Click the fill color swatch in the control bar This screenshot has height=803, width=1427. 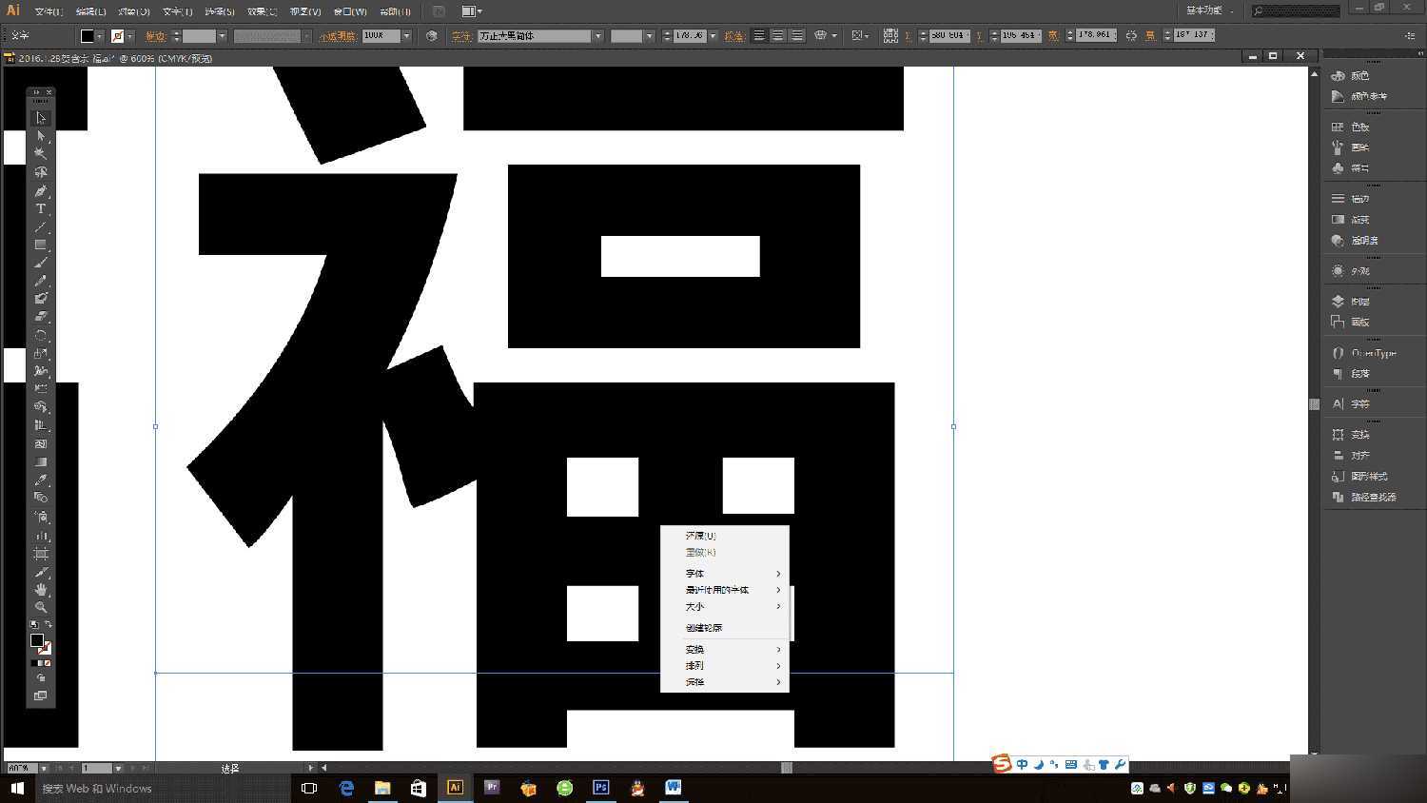point(88,35)
